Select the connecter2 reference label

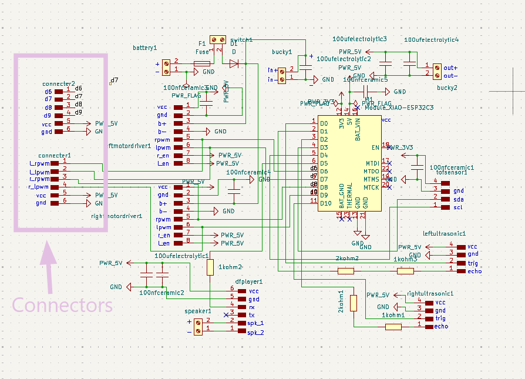coord(59,84)
